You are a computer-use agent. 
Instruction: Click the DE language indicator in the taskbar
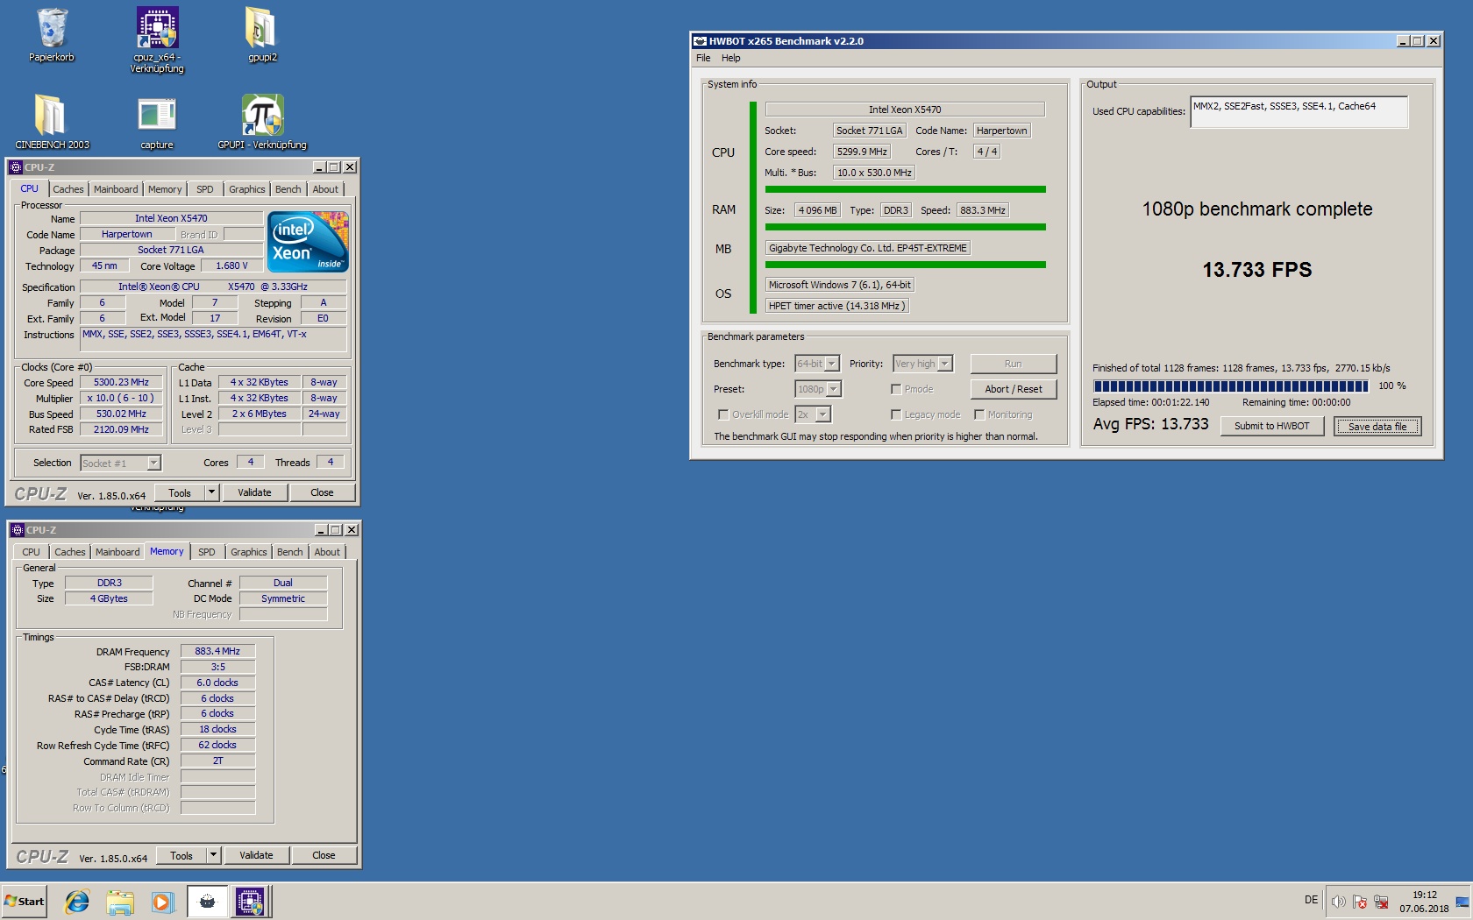tap(1311, 900)
